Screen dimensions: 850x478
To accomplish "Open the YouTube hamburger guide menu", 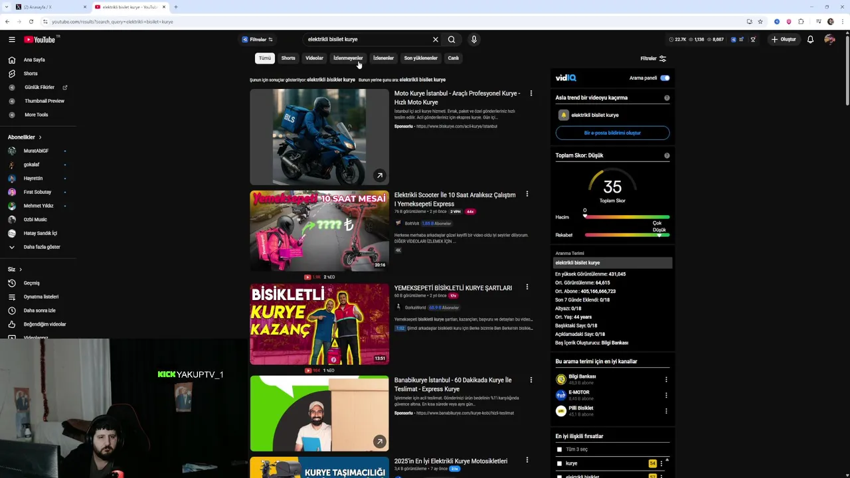I will [11, 39].
